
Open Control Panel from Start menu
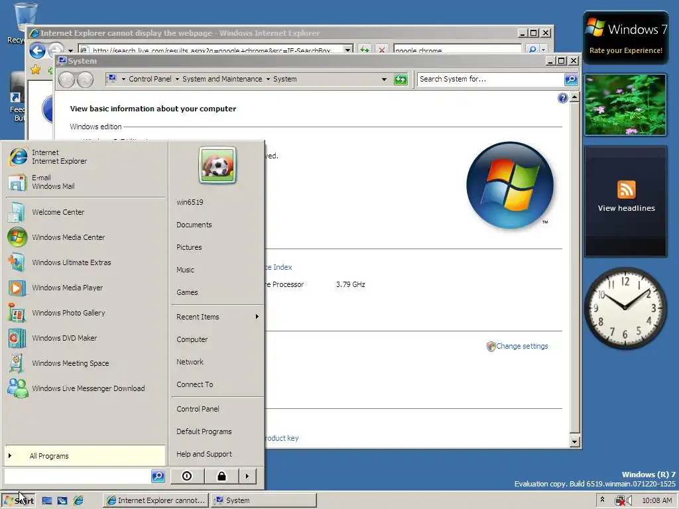tap(217, 409)
